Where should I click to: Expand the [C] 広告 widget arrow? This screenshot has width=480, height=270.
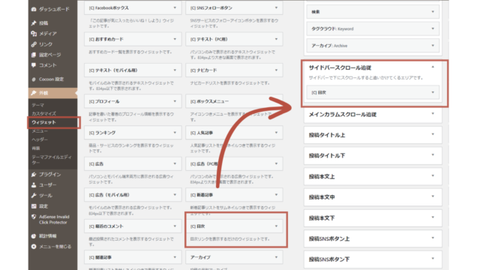(x=175, y=164)
